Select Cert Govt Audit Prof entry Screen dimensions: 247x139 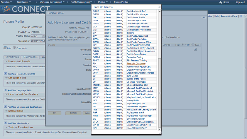click(136, 11)
